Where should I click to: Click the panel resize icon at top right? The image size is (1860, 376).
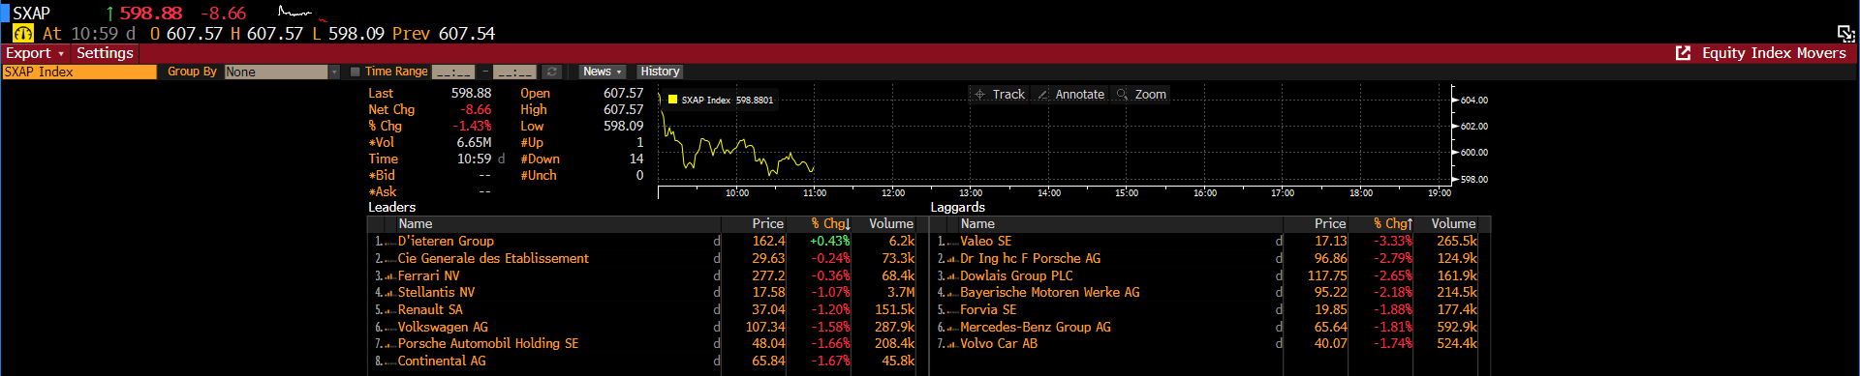tap(1845, 33)
